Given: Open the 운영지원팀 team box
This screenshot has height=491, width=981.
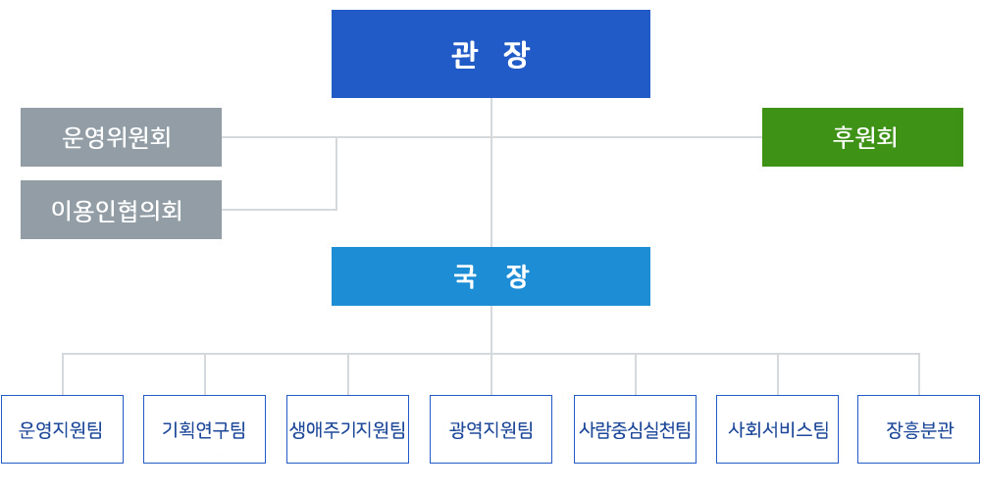Looking at the screenshot, I should [62, 429].
